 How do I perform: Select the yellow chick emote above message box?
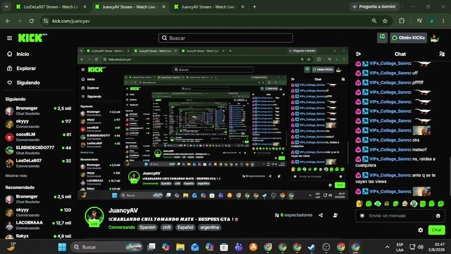pyautogui.click(x=359, y=204)
